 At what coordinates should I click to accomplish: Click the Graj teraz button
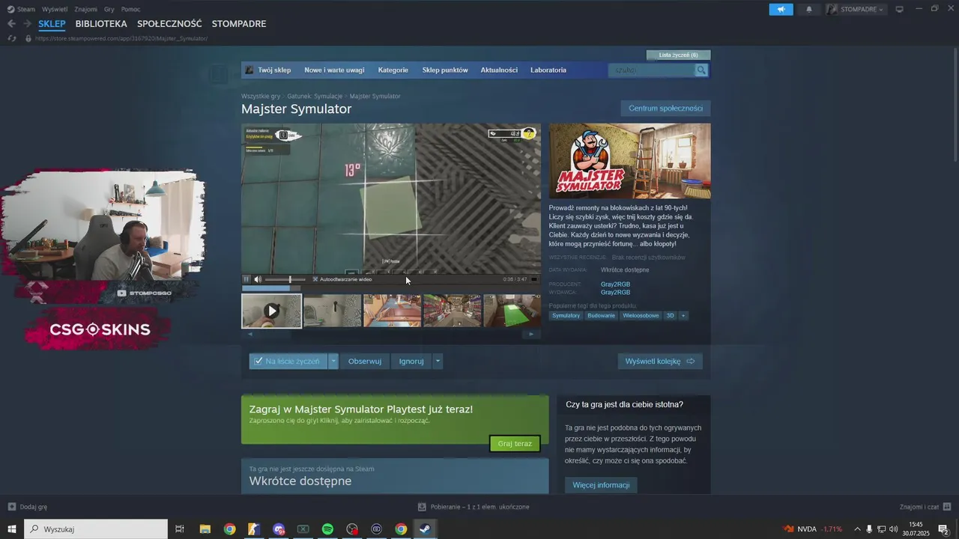[x=515, y=443]
